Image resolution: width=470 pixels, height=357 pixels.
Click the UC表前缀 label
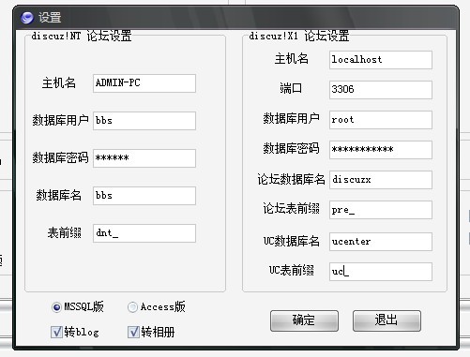pos(292,270)
